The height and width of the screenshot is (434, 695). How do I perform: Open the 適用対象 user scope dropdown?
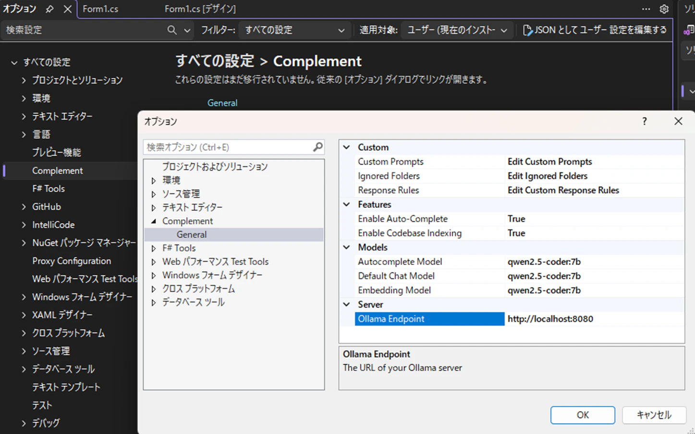[456, 30]
